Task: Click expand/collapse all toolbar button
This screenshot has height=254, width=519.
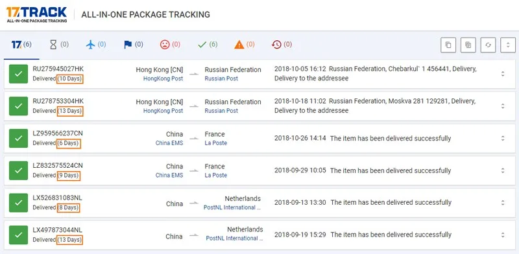Action: (x=508, y=45)
